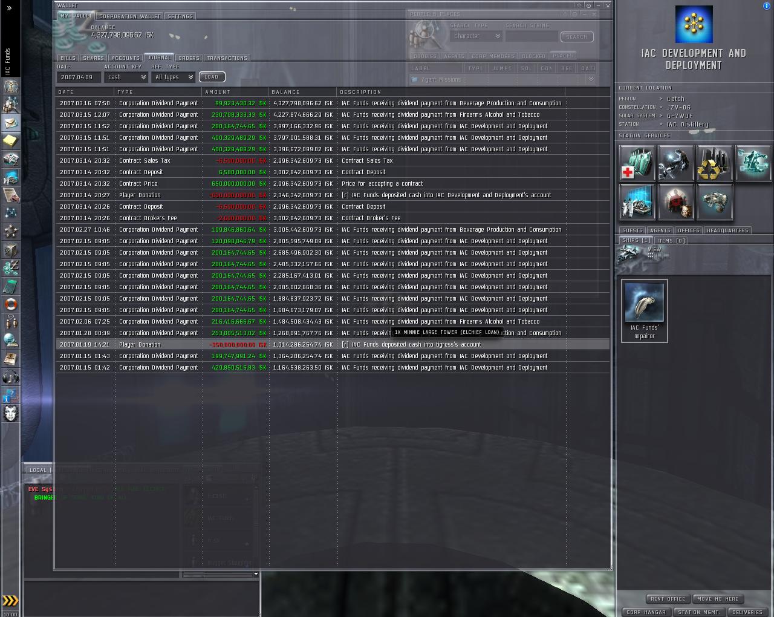Open the Accounts tab in wallet
This screenshot has height=617, width=774.
point(125,58)
